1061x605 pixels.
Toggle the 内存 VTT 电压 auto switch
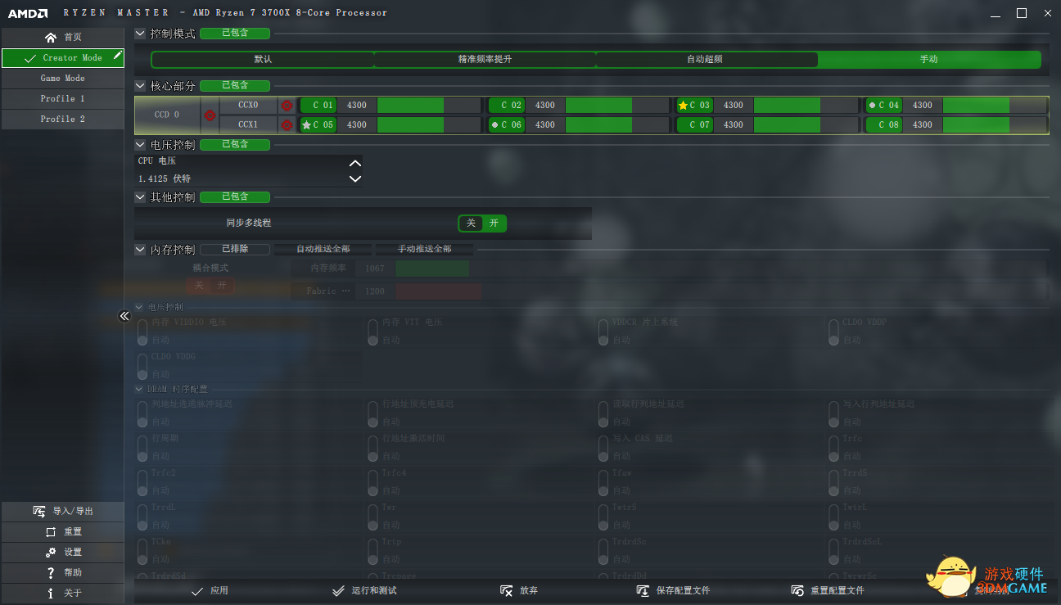pyautogui.click(x=372, y=331)
